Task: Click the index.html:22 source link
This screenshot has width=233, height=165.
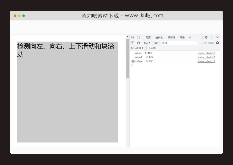Action: click(206, 57)
